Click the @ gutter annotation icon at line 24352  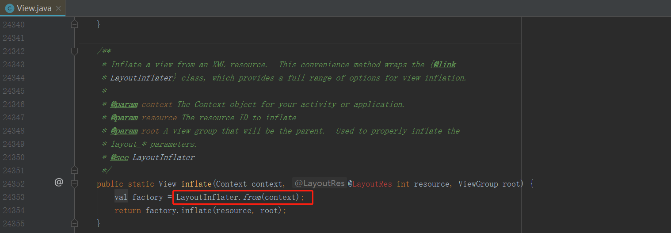pos(59,182)
